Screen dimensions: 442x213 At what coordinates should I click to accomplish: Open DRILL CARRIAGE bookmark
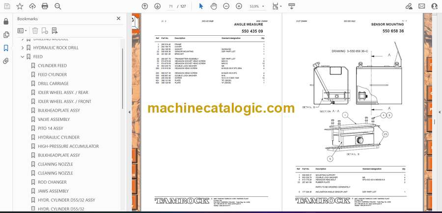[x=53, y=83]
